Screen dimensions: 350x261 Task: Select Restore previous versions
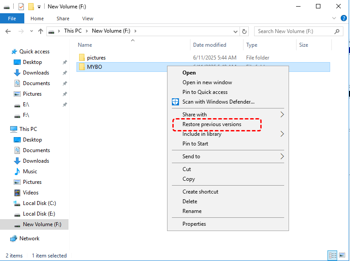(212, 124)
